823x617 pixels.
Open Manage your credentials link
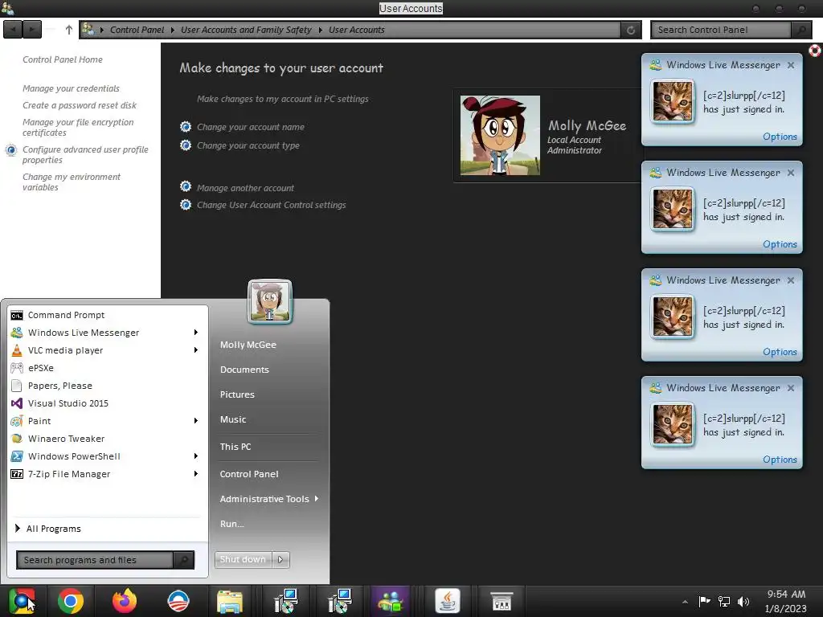click(71, 88)
